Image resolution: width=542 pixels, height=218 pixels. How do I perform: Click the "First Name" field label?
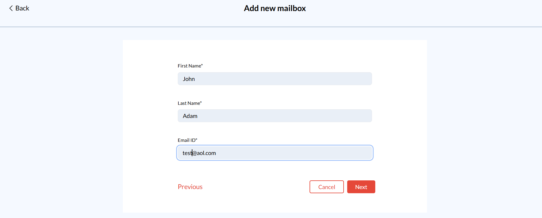[189, 66]
